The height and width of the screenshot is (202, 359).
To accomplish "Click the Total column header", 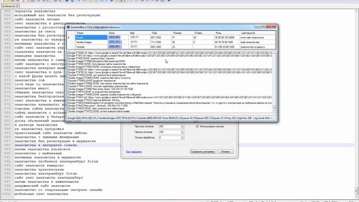I will [x=160, y=33].
